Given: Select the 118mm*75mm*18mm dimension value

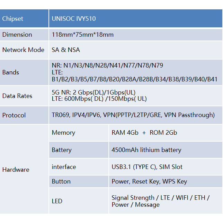Looking at the screenshot, I should 83,35.
